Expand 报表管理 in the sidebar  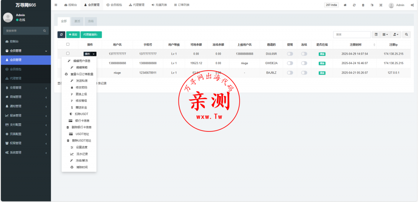pyautogui.click(x=26, y=115)
